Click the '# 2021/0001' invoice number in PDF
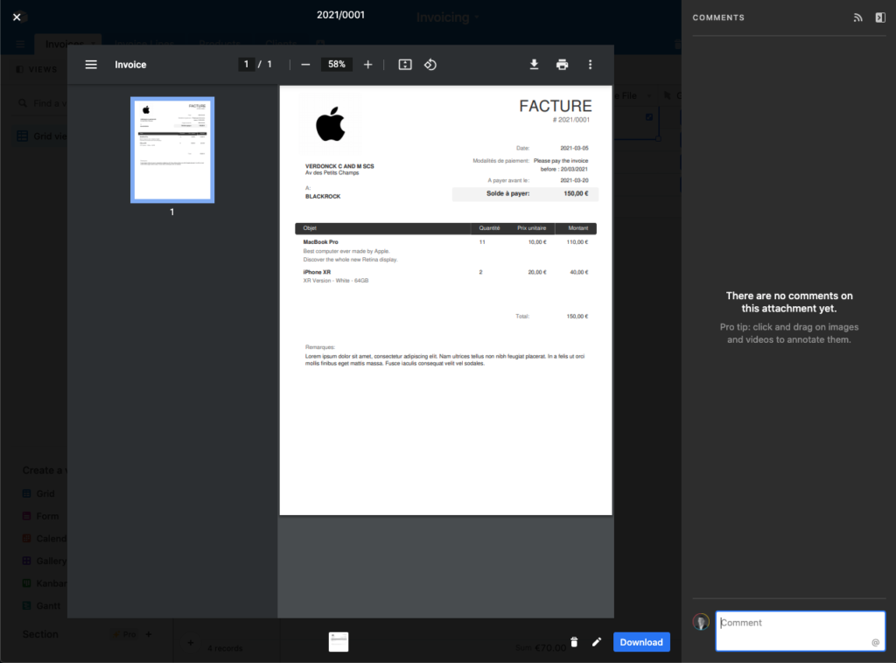This screenshot has height=663, width=896. point(570,120)
